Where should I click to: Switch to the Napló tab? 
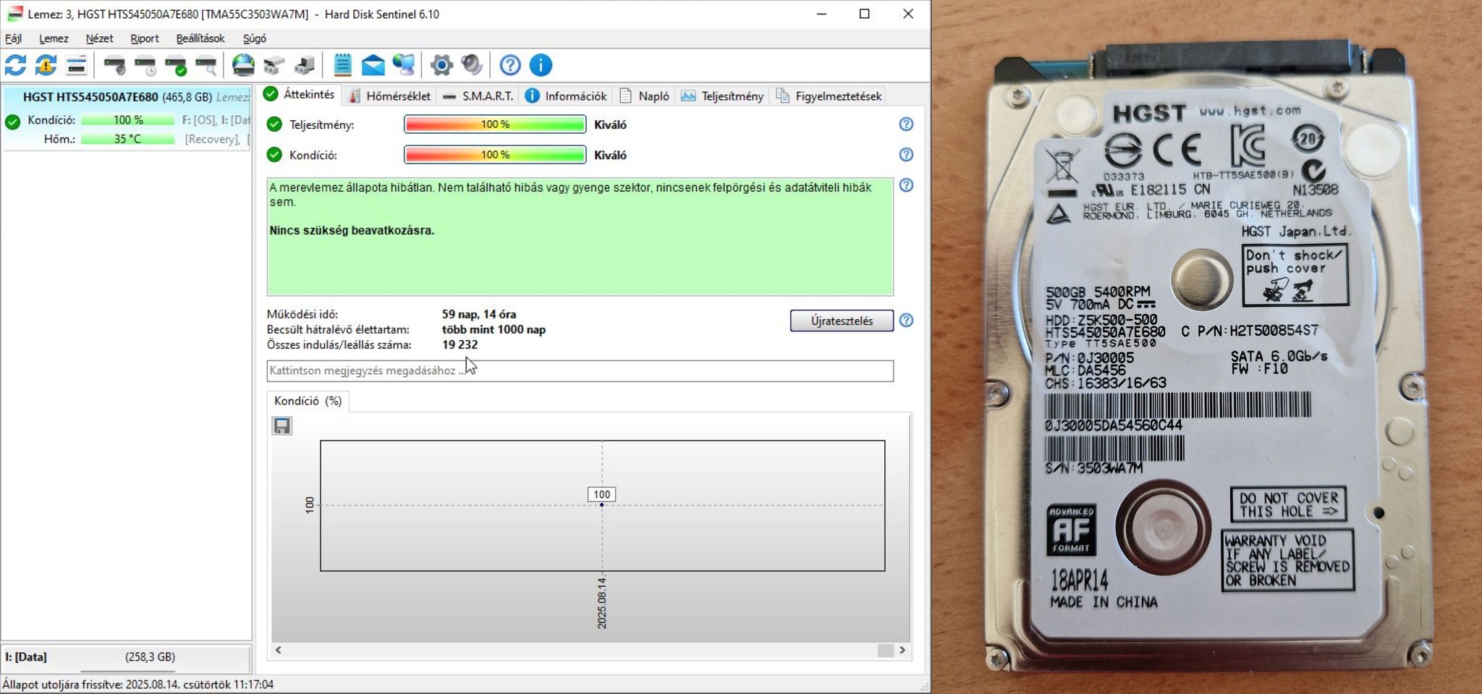pos(644,96)
